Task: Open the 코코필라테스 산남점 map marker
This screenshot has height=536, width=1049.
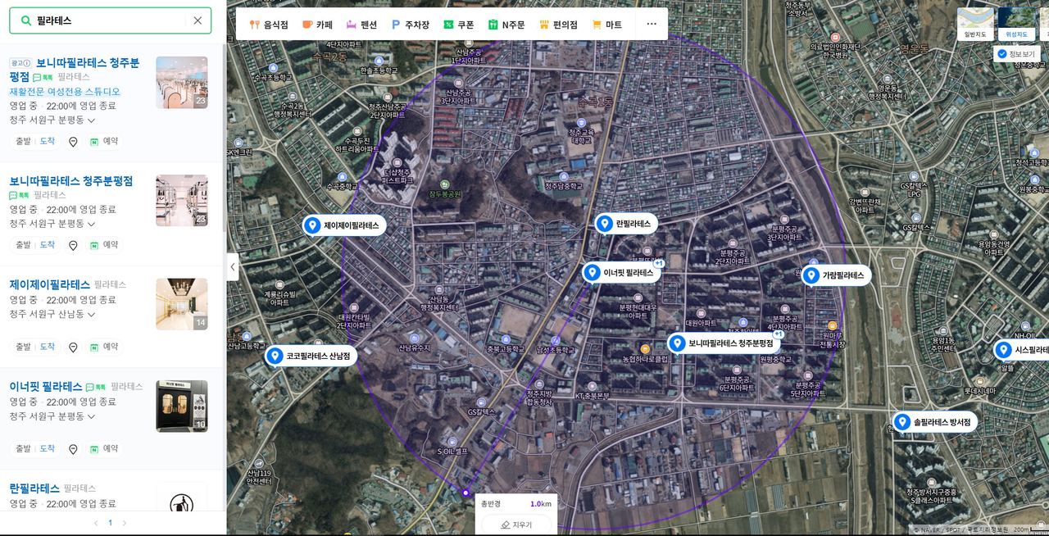Action: tap(311, 356)
